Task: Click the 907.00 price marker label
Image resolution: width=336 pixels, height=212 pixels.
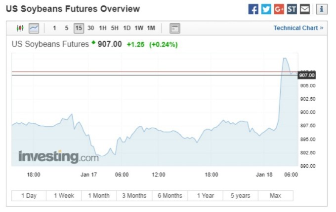Action: click(x=307, y=75)
